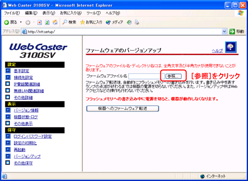This screenshot has height=181, width=248.
Task: Open the その他表示 link
Action: coord(23,124)
